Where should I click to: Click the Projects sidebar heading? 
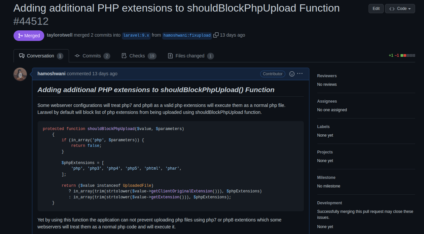pyautogui.click(x=325, y=152)
